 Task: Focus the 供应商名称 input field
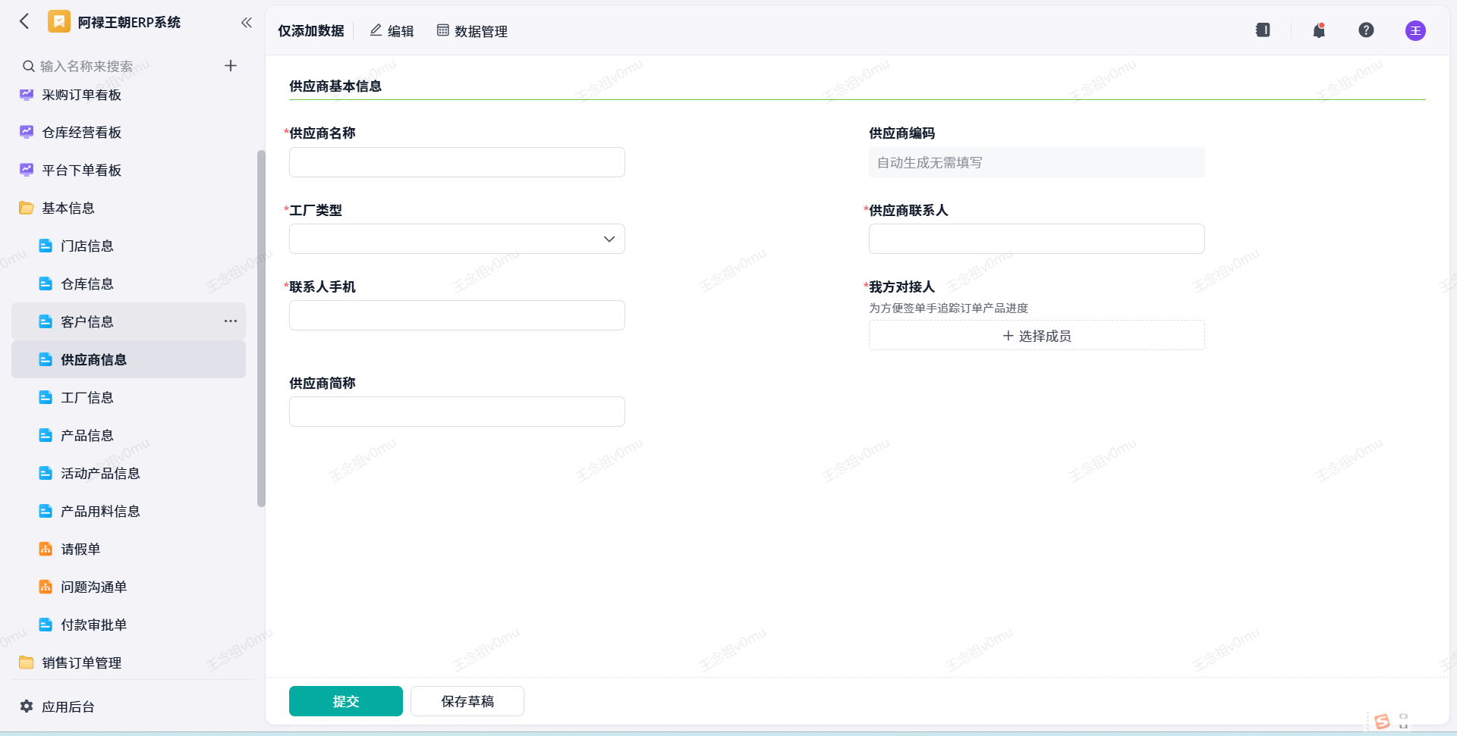click(457, 162)
